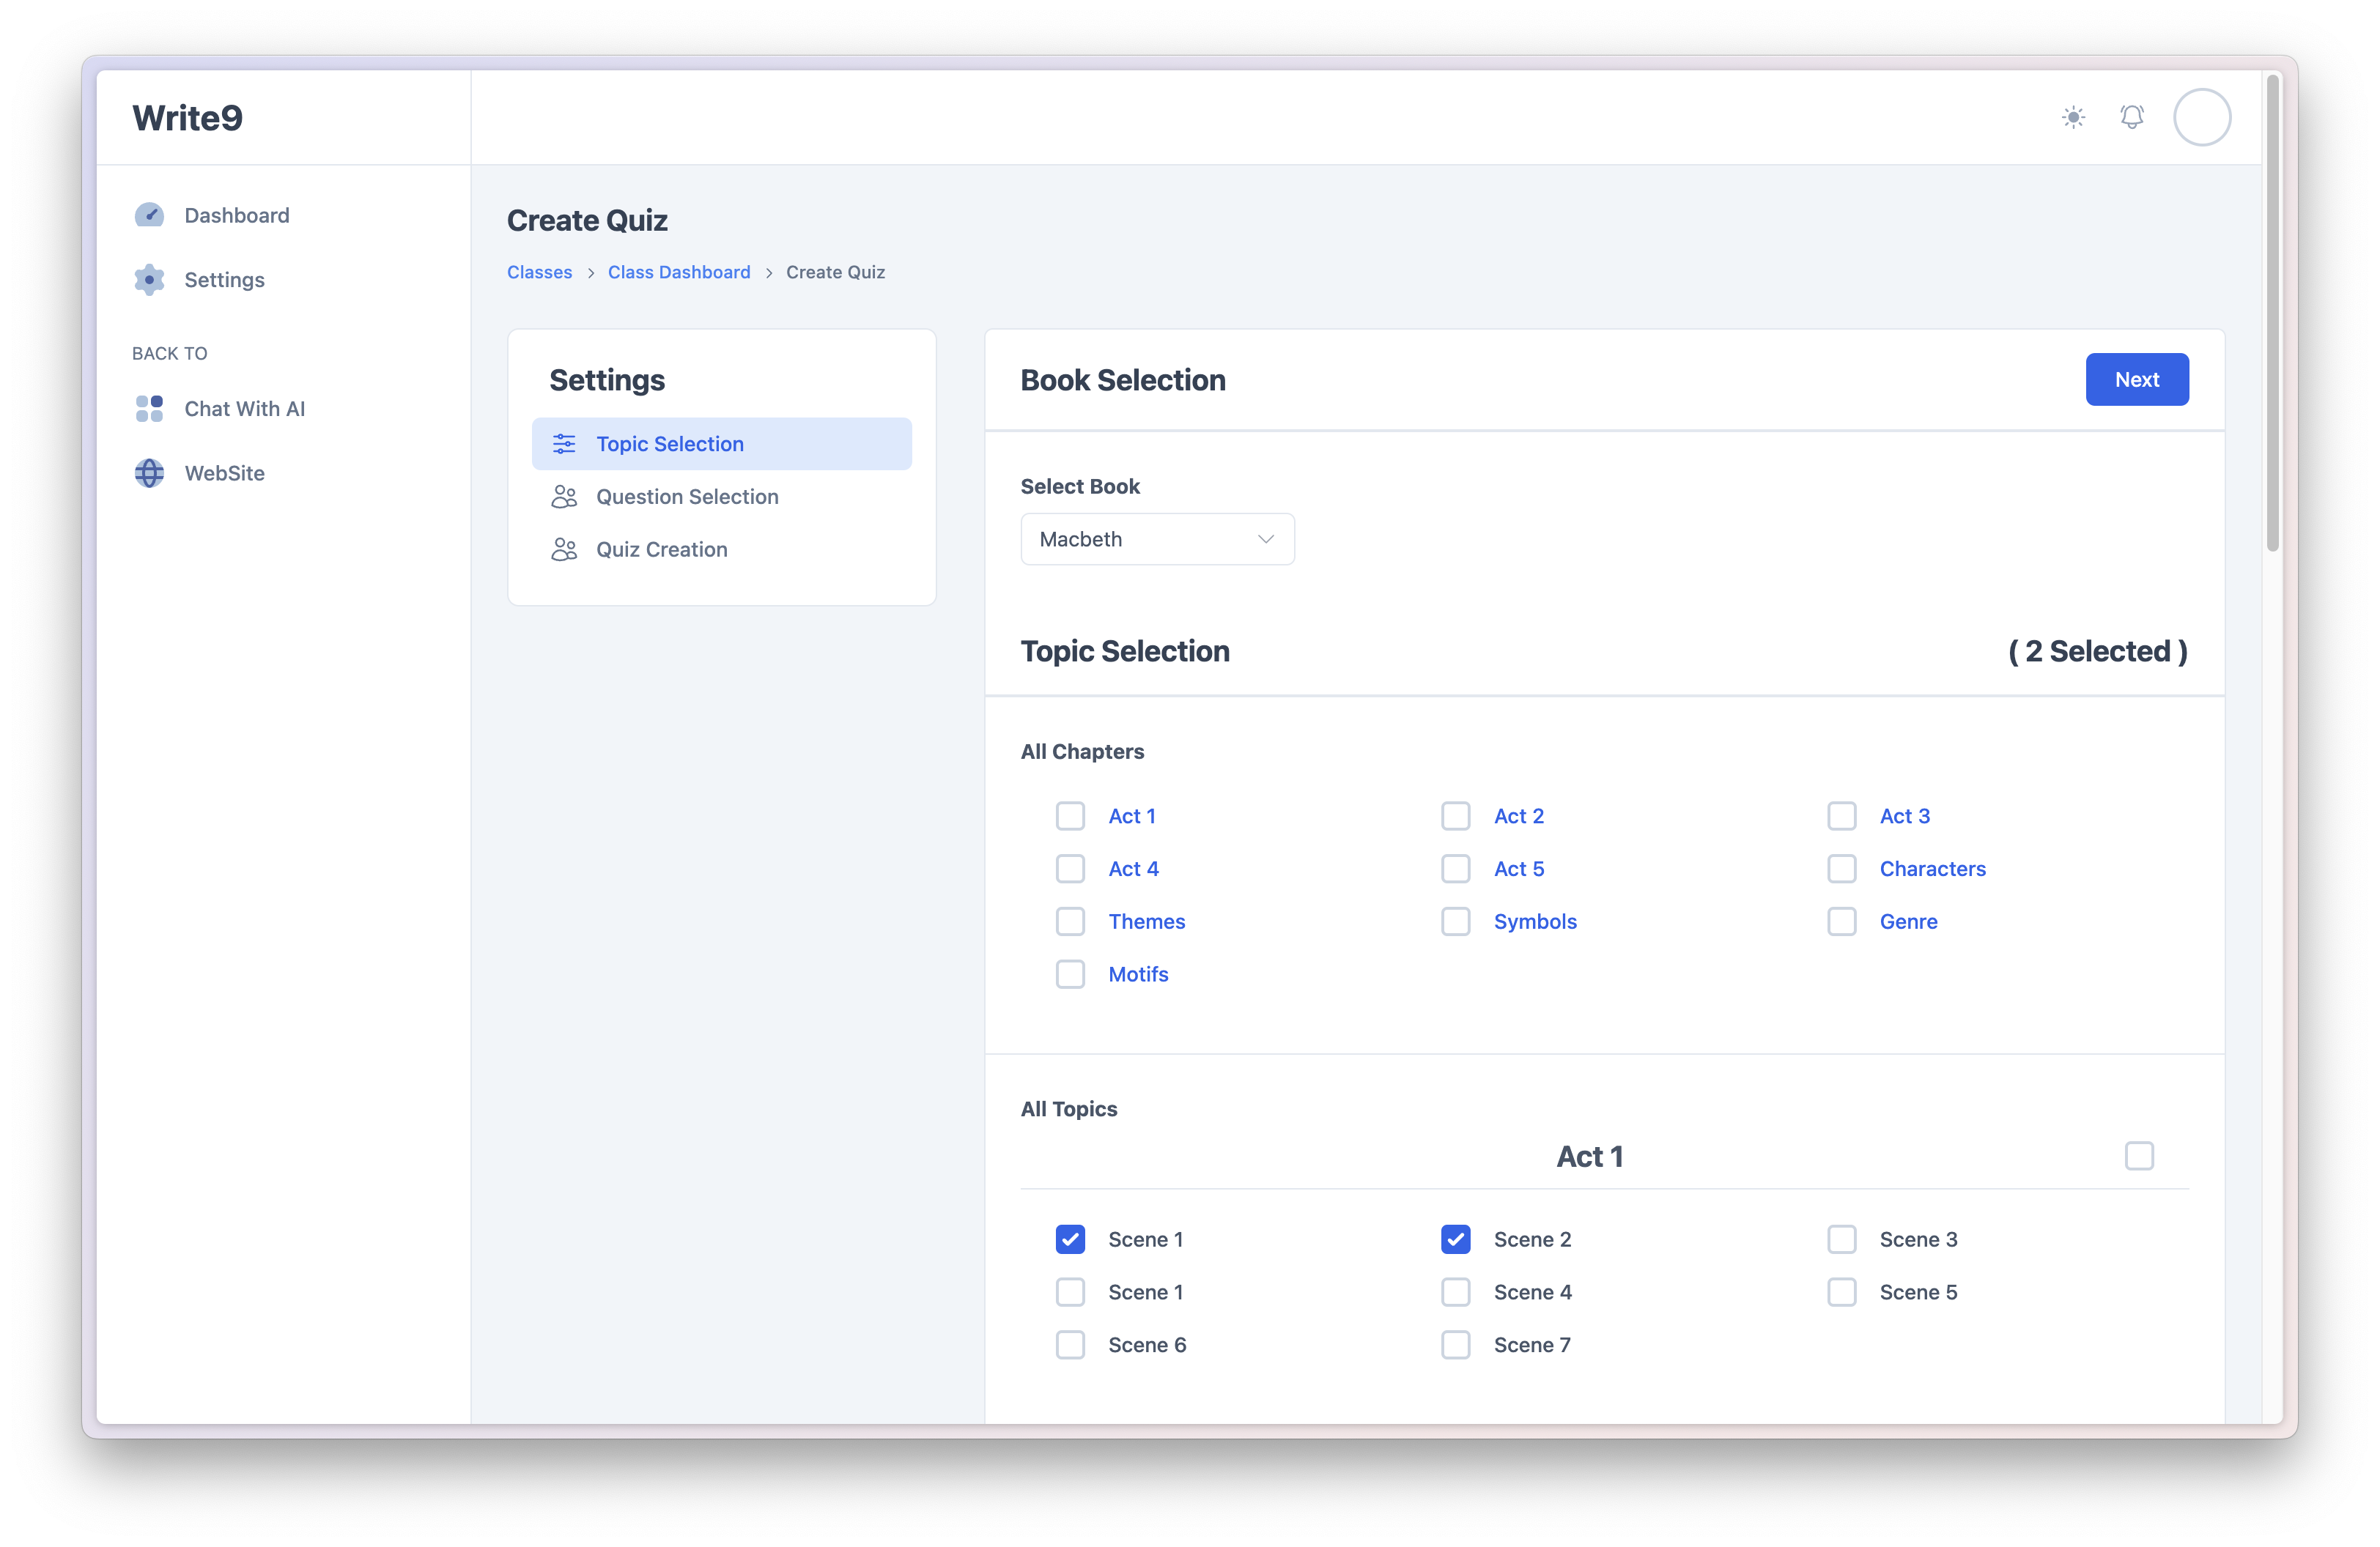Click the Quiz Creation icon
Screen dimensions: 2380x1547
pos(564,549)
